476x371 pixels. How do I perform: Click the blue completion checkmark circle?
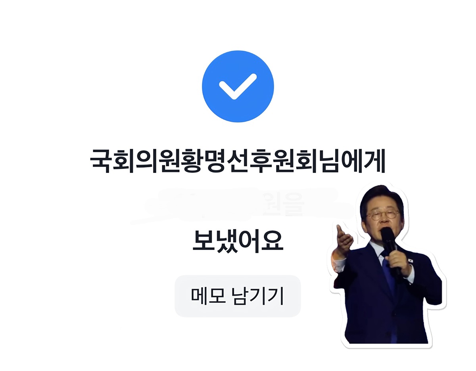click(238, 86)
